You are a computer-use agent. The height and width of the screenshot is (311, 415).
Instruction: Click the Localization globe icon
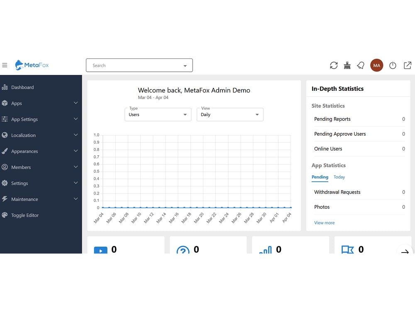tap(5, 135)
